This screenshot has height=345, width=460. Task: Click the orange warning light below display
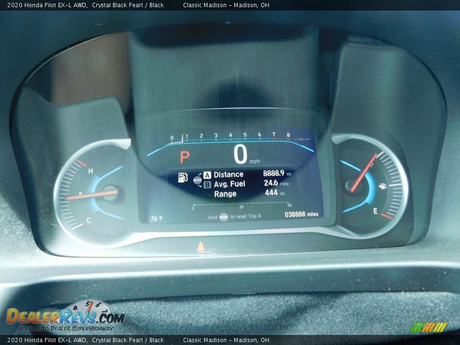click(x=200, y=247)
